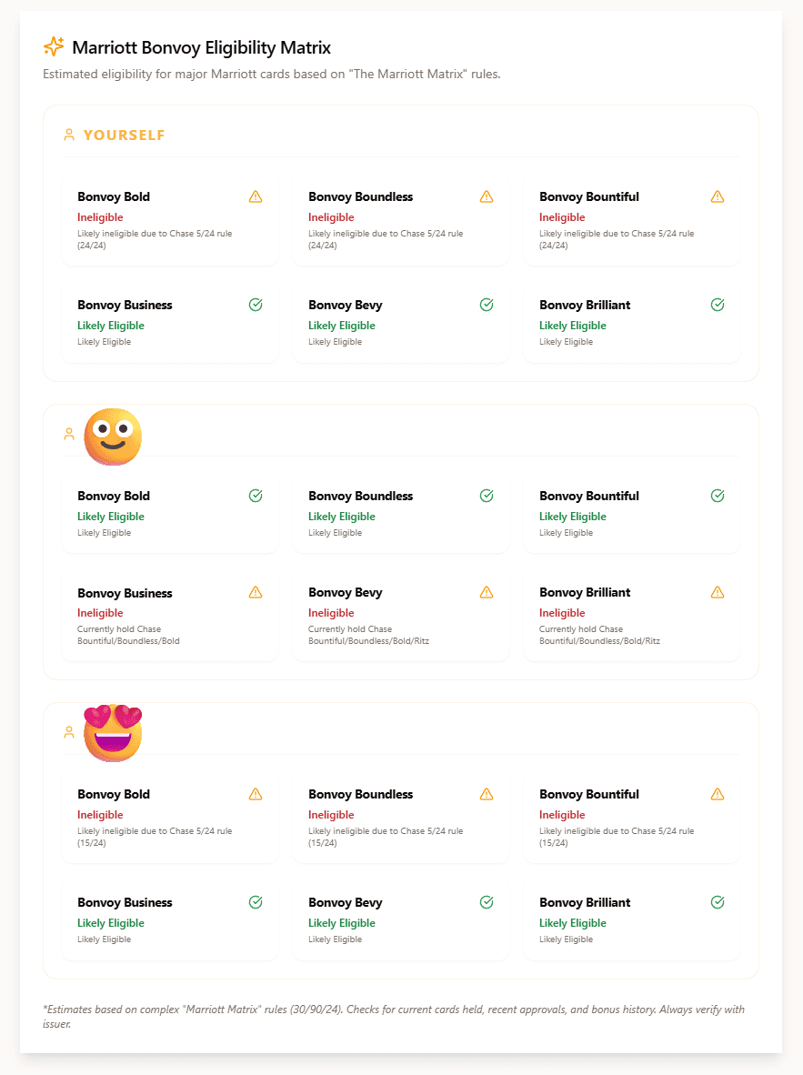This screenshot has width=803, height=1075.
Task: Click the heart-eyes emoji header
Action: [113, 732]
